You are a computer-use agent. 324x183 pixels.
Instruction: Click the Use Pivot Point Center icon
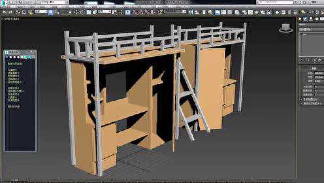coord(115,12)
